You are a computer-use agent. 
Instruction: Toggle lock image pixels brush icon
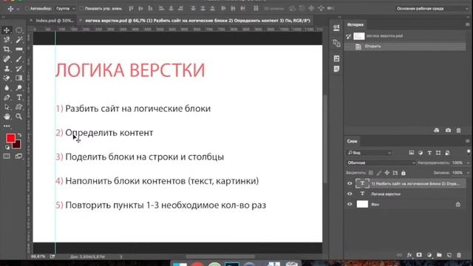[x=379, y=173]
